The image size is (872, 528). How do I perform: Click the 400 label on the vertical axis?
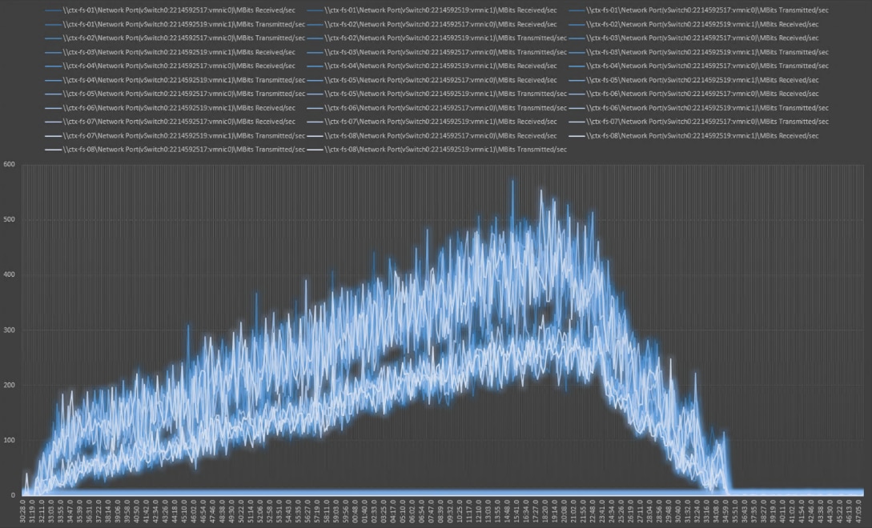(10, 274)
